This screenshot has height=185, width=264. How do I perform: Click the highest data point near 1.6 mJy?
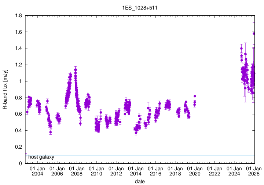(x=254, y=33)
